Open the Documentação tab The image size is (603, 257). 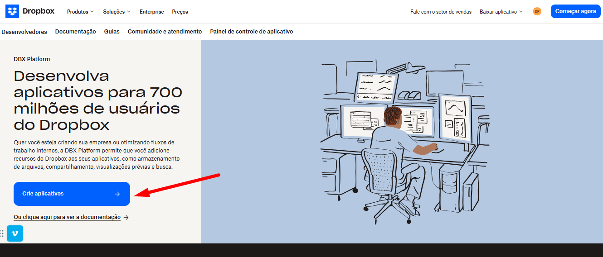click(76, 32)
